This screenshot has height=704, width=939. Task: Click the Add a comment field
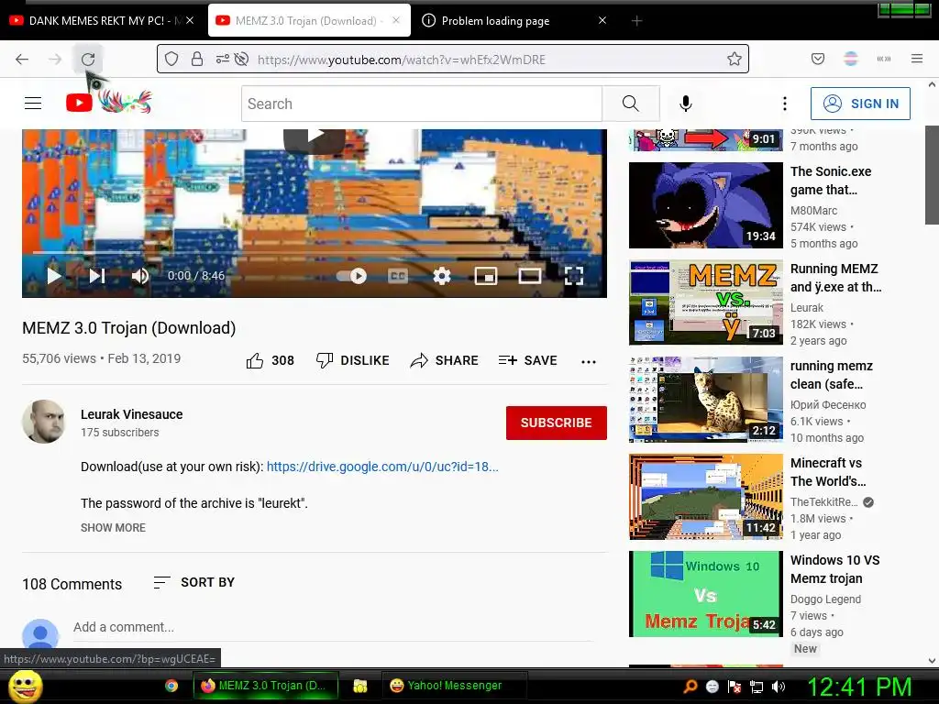click(332, 627)
